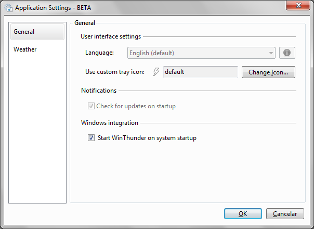This screenshot has height=229, width=314.
Task: Focus the custom tray icon "default" field
Action: click(x=201, y=72)
